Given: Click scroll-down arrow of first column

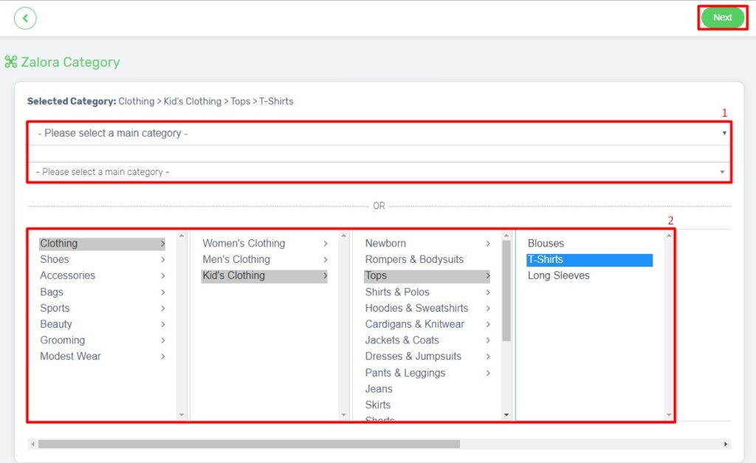Looking at the screenshot, I should pyautogui.click(x=182, y=415).
